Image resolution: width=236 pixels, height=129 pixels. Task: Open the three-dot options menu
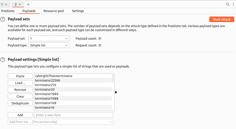point(233,4)
